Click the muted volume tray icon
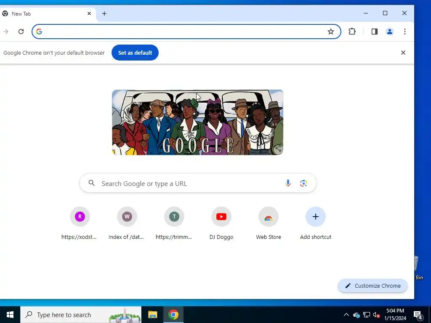The width and height of the screenshot is (431, 323). click(x=376, y=315)
